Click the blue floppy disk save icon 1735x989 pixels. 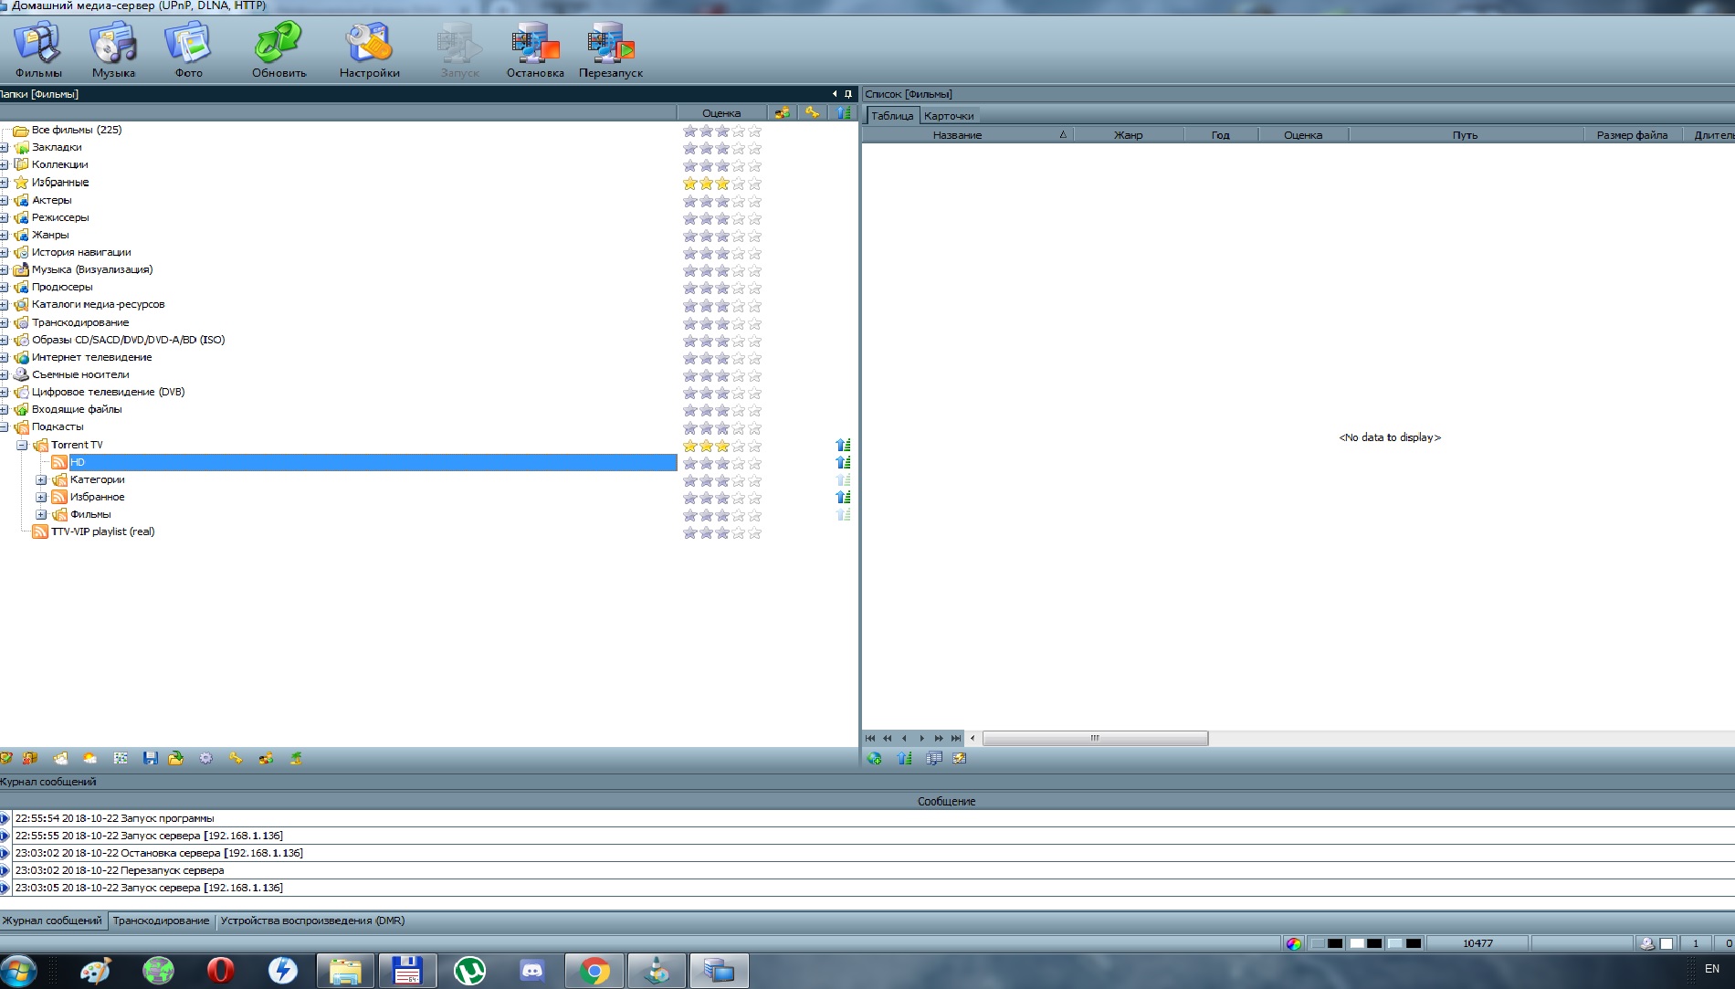(x=151, y=758)
